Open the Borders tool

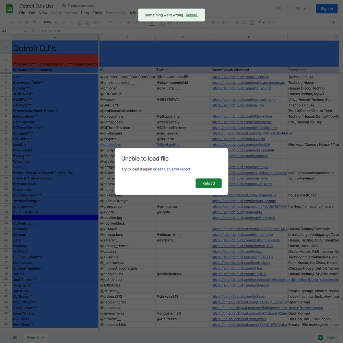170,23
